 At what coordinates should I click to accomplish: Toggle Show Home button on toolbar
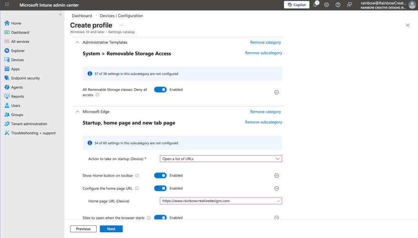(x=160, y=176)
